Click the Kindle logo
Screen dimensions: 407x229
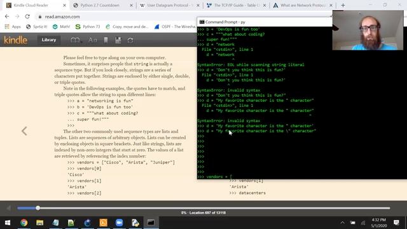15,40
